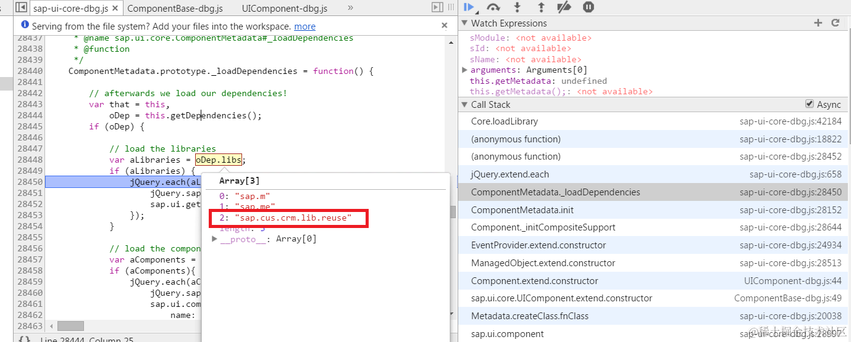The width and height of the screenshot is (851, 342).
Task: Expand __proto__ in the array popup
Action: point(215,239)
